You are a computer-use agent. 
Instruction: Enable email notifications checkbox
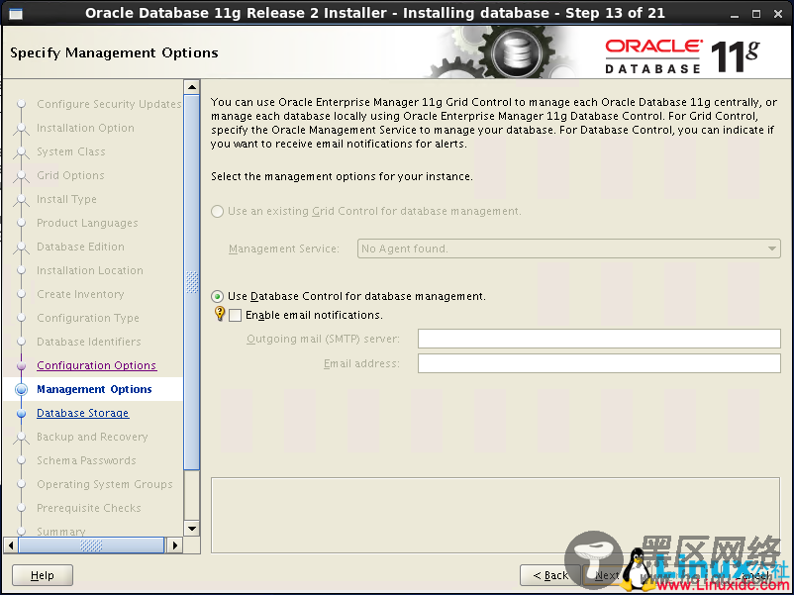[235, 315]
